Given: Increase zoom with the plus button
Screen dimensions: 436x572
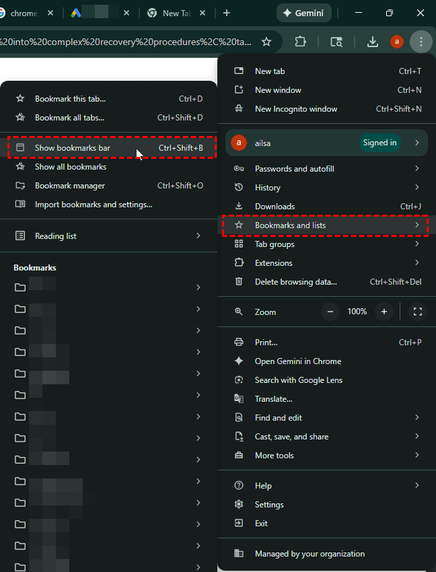Looking at the screenshot, I should (x=384, y=312).
